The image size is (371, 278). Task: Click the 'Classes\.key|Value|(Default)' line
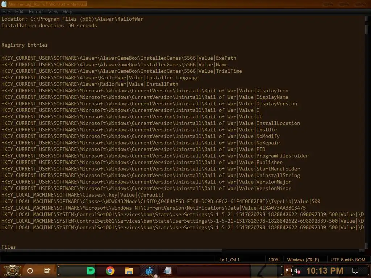point(82,195)
